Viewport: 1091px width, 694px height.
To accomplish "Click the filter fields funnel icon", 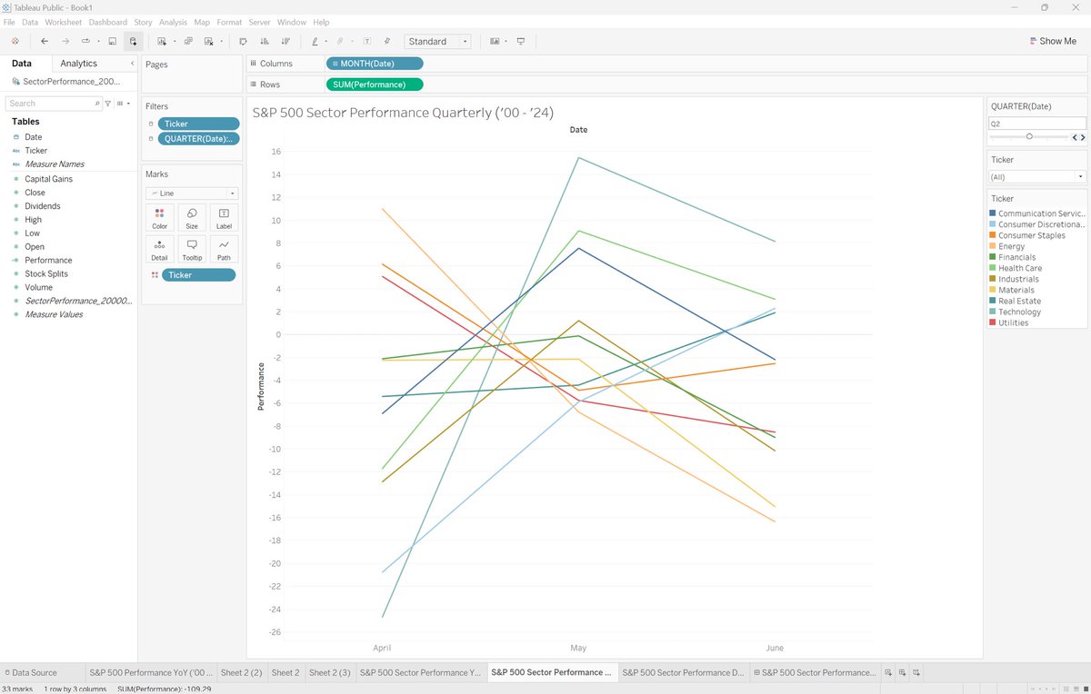I will pos(108,104).
